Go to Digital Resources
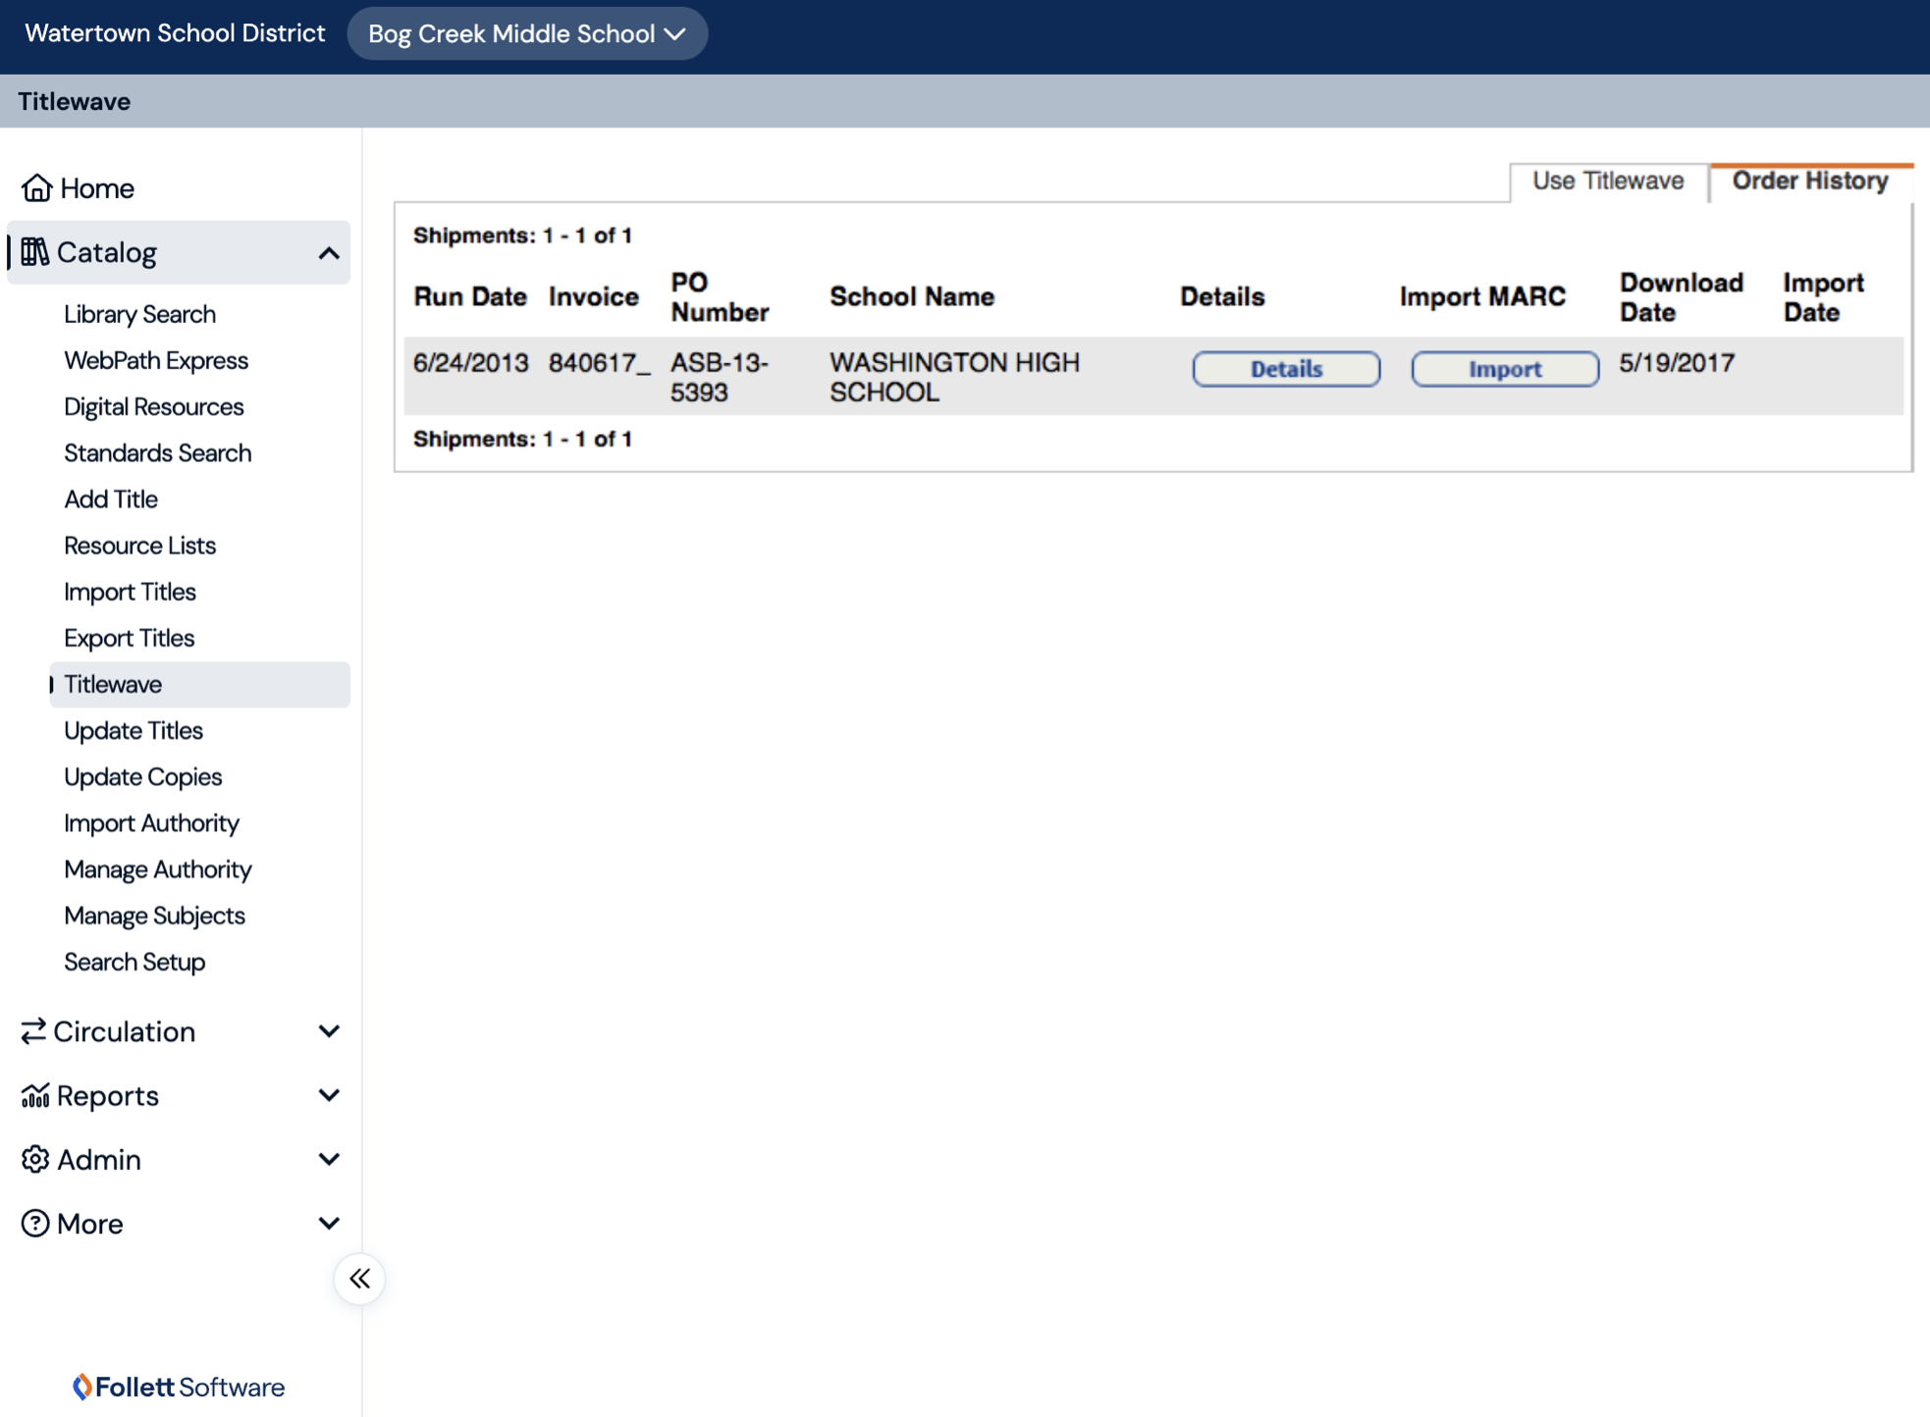Viewport: 1930px width, 1417px height. point(153,406)
